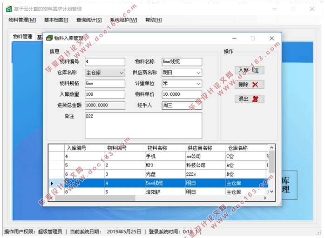
Task: Click the 物料名称 column header in the table
Action: [x=165, y=148]
